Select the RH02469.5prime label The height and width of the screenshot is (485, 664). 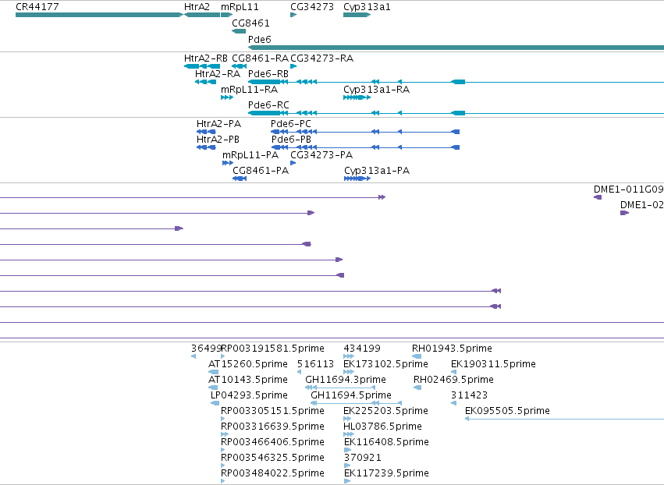coord(453,380)
